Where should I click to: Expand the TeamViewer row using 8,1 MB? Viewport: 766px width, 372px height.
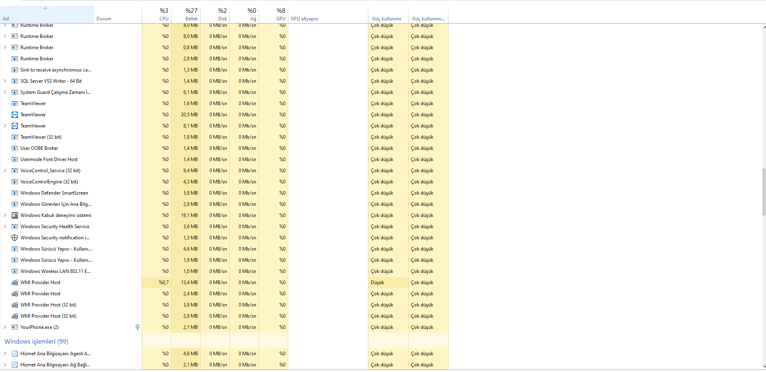click(5, 126)
